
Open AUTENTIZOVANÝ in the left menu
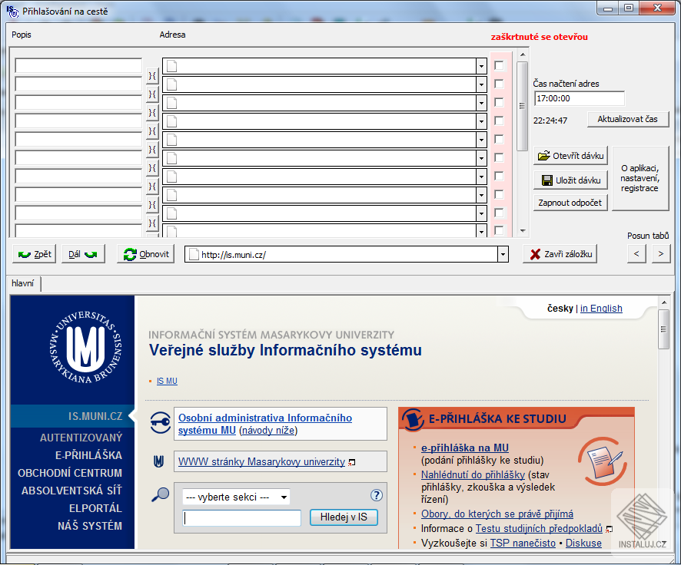click(81, 438)
